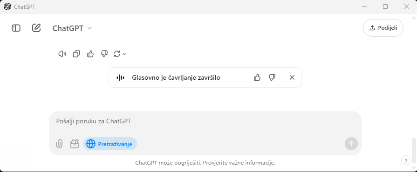The image size is (417, 172).
Task: Toggle the sidebar panel icon
Action: [16, 28]
